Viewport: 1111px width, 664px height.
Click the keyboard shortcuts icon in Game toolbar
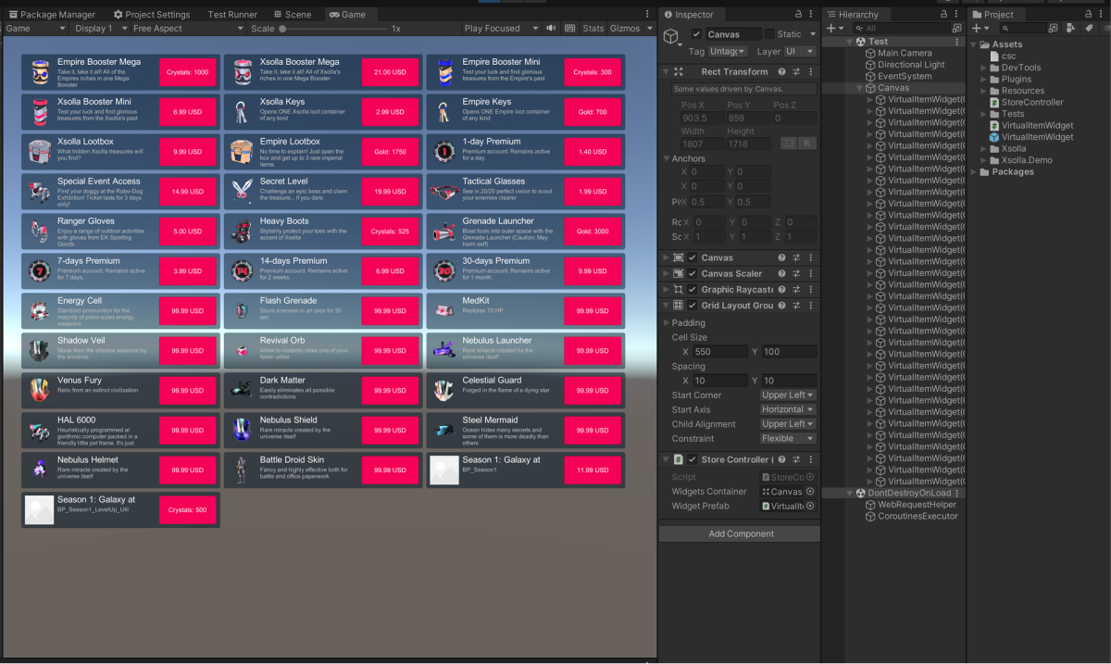pos(568,29)
